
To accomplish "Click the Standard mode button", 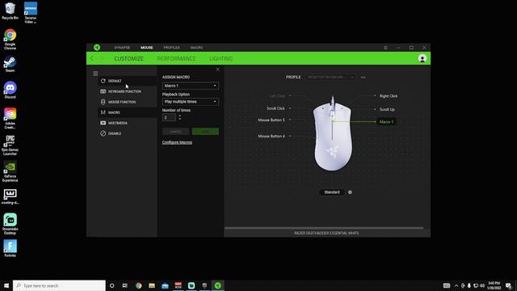I will click(332, 192).
